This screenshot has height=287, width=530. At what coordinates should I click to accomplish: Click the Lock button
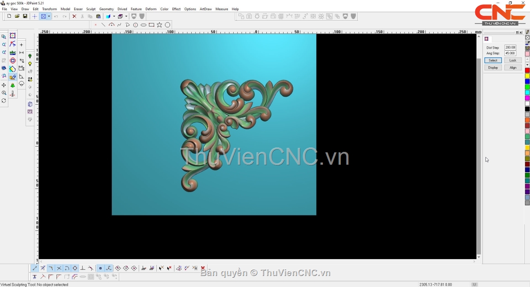point(512,60)
